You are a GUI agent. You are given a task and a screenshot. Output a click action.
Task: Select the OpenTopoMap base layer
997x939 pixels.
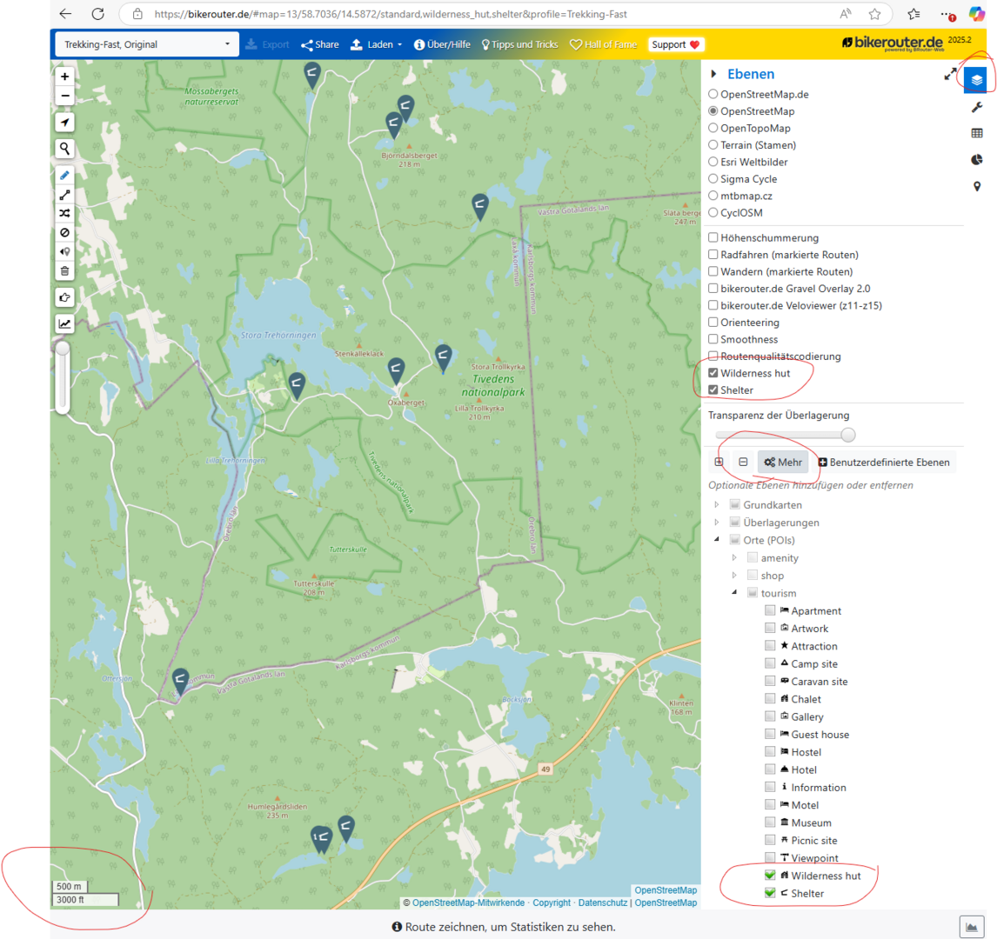713,129
